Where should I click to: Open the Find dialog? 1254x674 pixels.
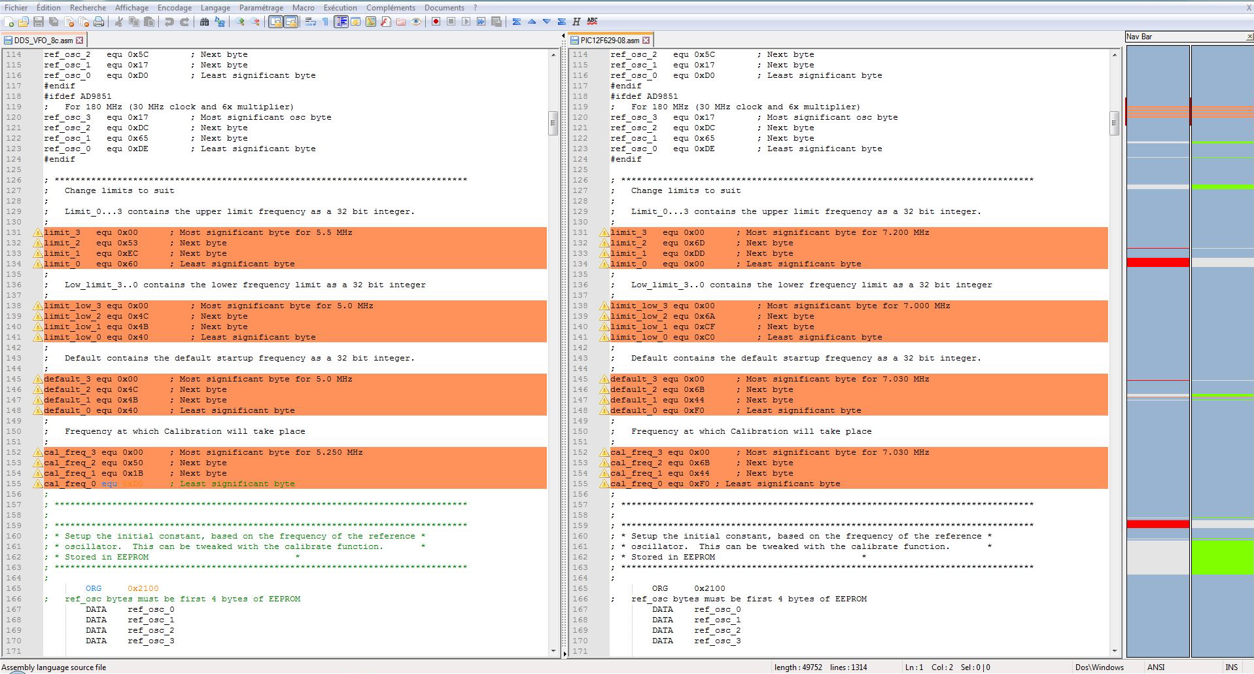[203, 22]
